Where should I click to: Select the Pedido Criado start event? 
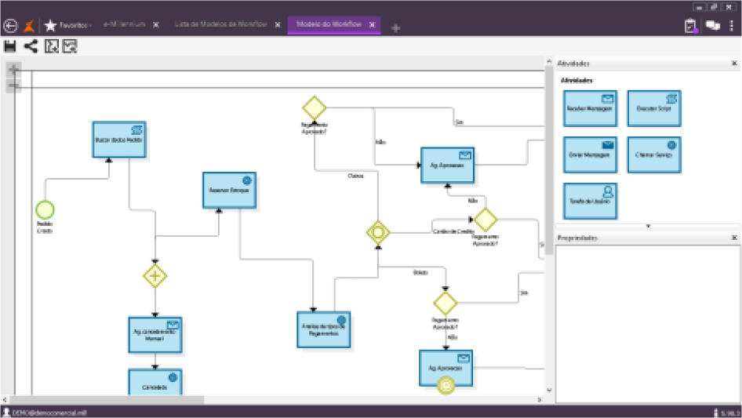(45, 209)
